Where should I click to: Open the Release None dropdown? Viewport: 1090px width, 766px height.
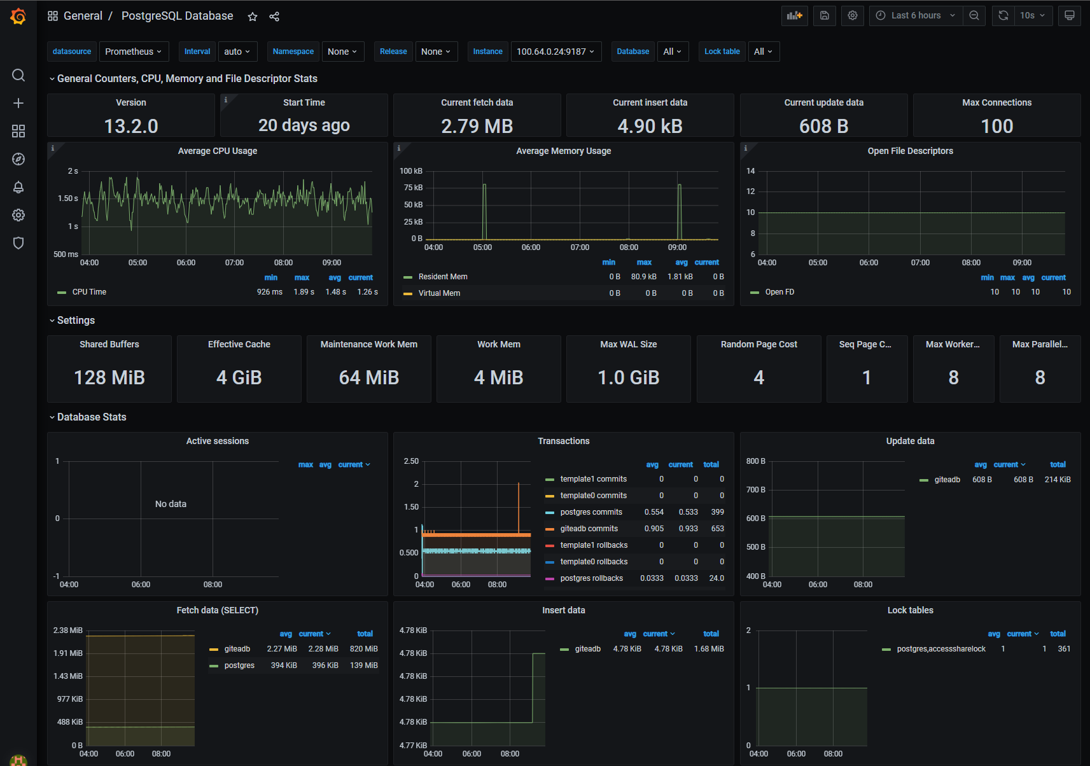[x=436, y=52]
